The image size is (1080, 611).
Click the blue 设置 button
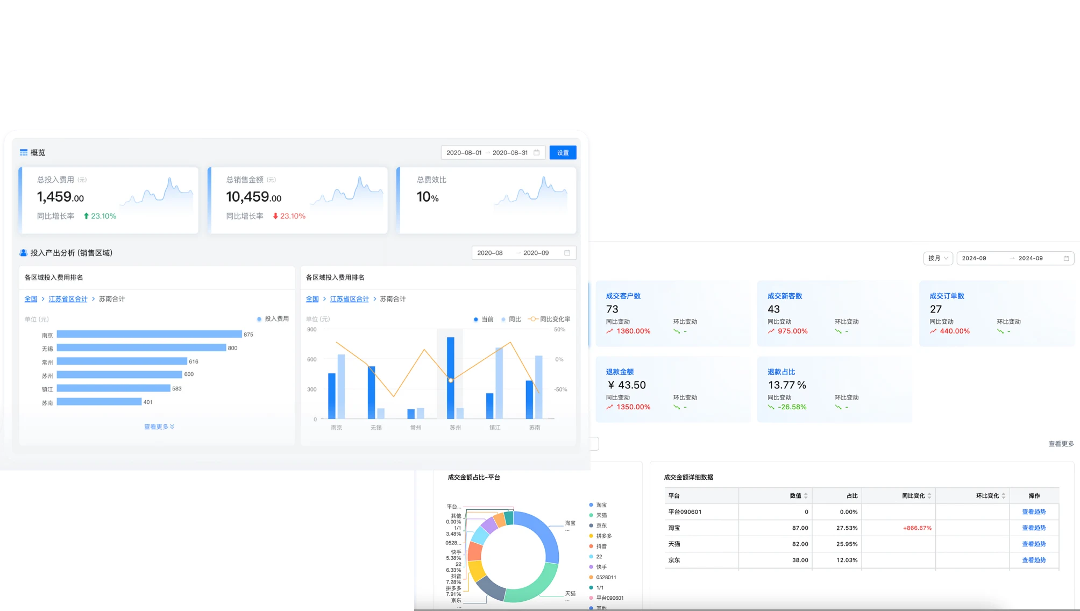[563, 153]
